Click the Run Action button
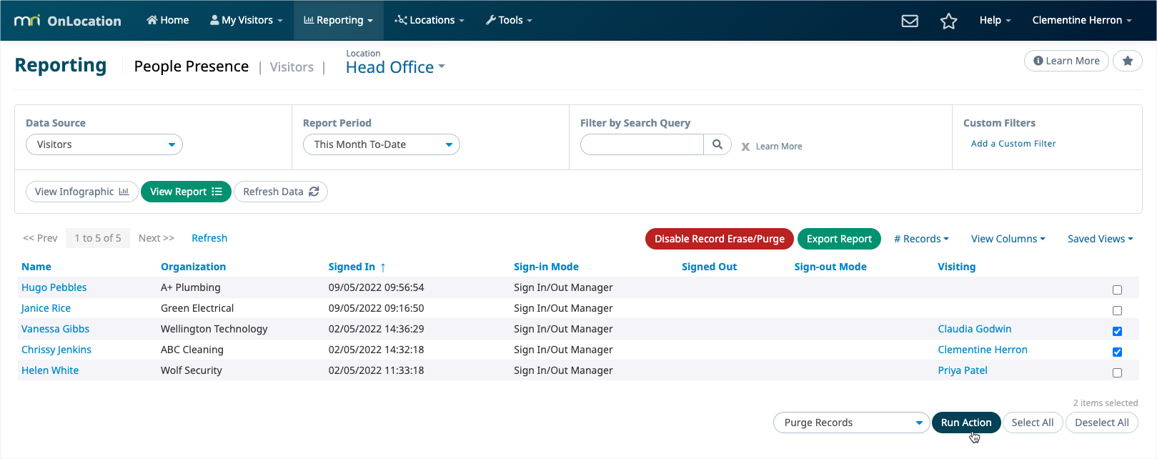The height and width of the screenshot is (459, 1157). click(966, 423)
